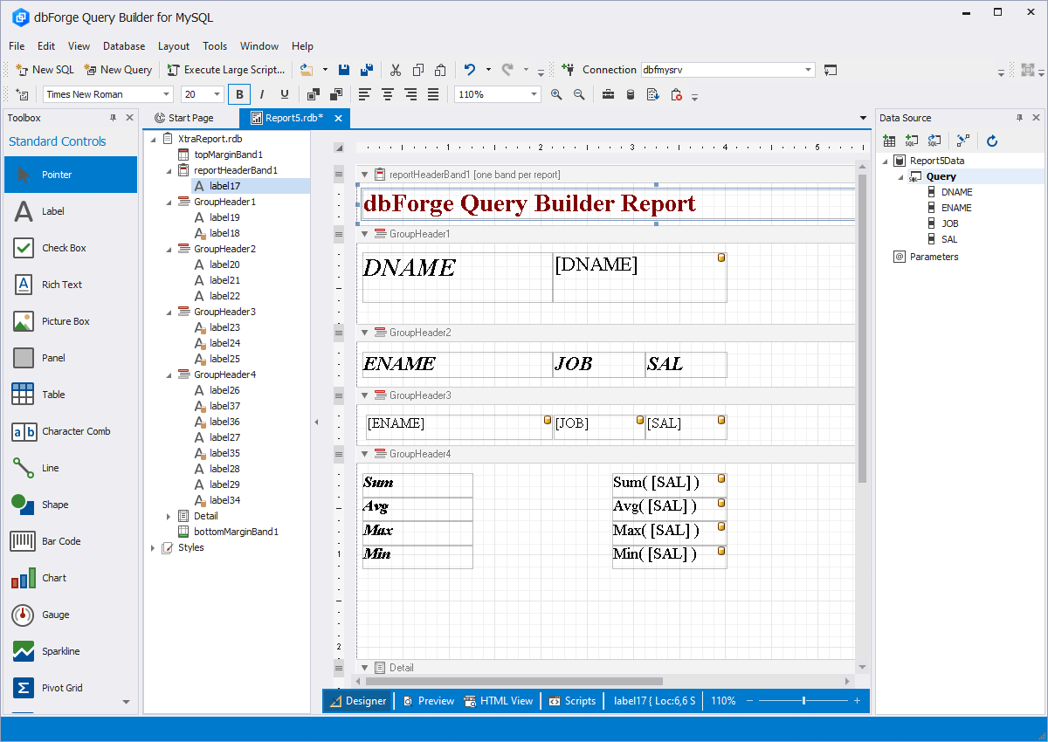Toggle Italic formatting

262,94
